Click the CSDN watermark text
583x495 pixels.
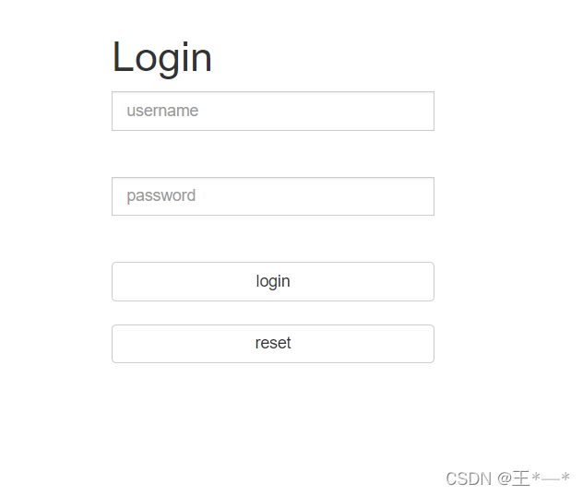pyautogui.click(x=507, y=478)
